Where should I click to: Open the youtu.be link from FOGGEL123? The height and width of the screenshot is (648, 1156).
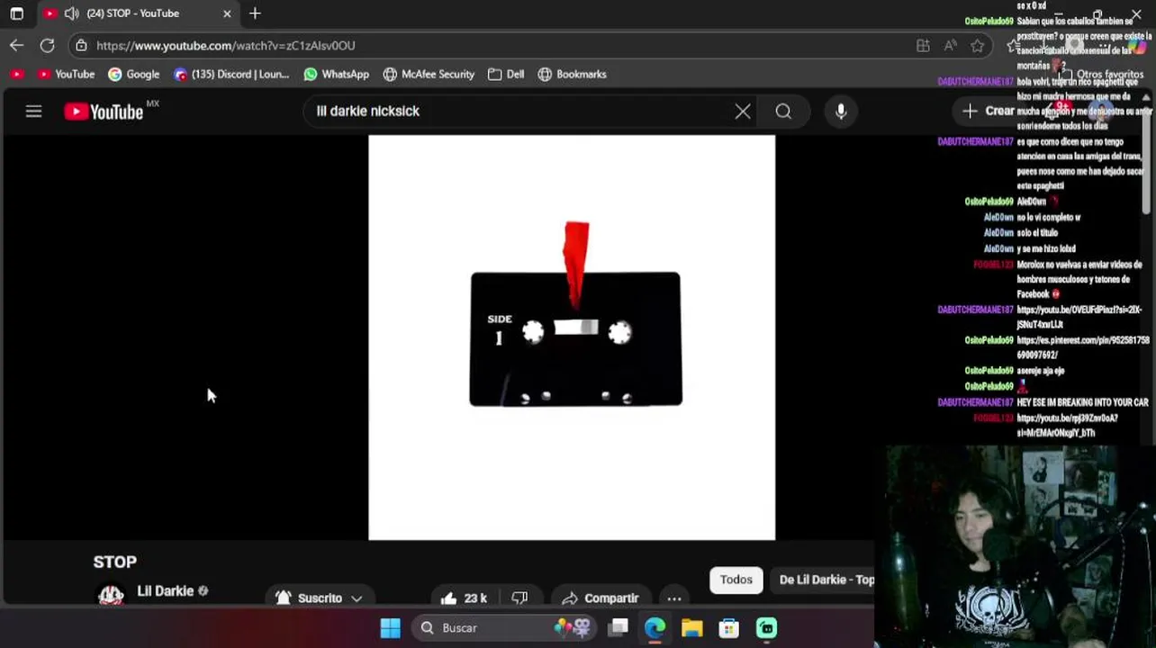click(1069, 426)
